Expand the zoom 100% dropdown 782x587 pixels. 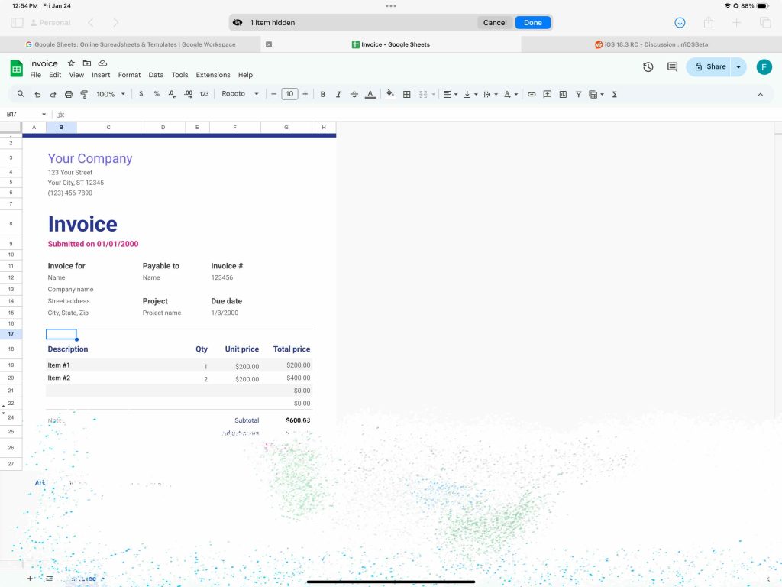[x=110, y=94]
